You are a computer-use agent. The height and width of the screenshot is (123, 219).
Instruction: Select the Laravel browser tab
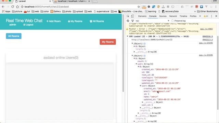coord(33,1)
